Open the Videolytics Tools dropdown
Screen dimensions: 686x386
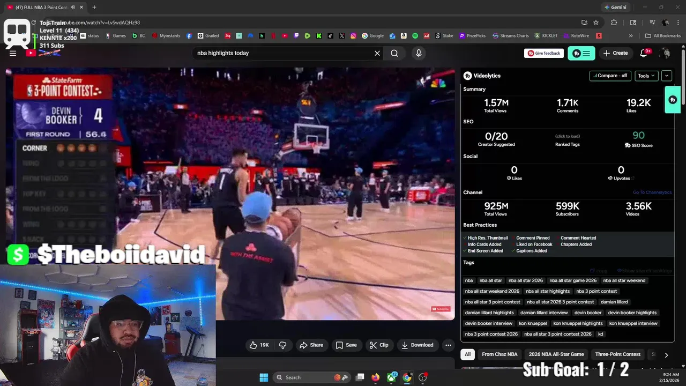[646, 76]
